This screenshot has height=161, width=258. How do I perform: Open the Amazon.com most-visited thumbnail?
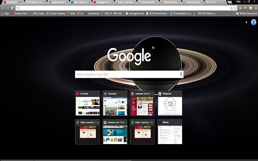[x=115, y=132]
